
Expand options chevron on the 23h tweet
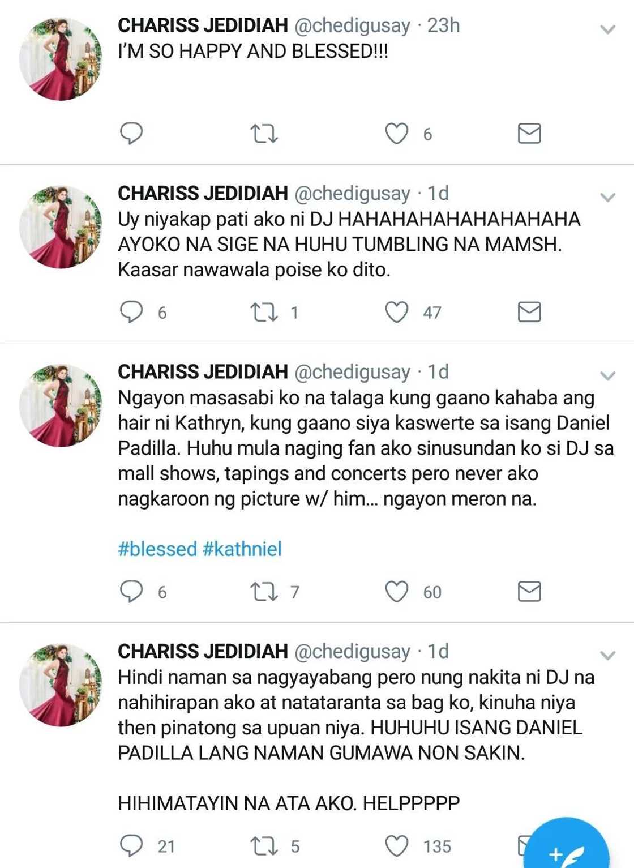click(x=607, y=29)
